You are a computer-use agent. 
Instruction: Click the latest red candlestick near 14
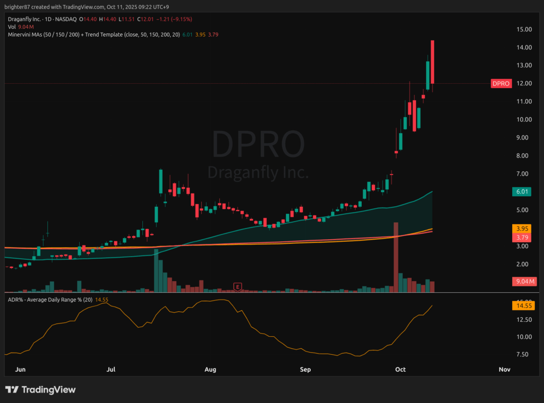[433, 62]
